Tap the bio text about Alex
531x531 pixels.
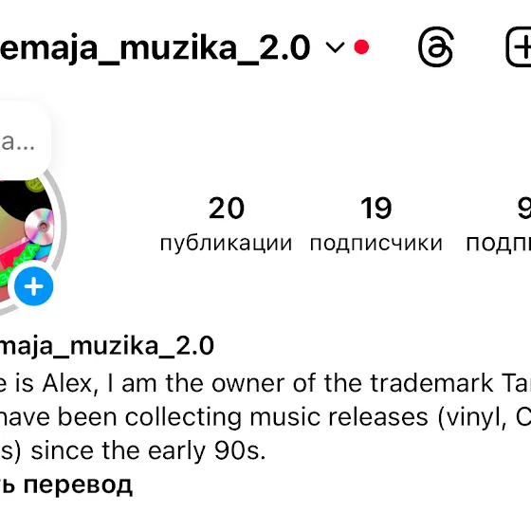tap(265, 417)
